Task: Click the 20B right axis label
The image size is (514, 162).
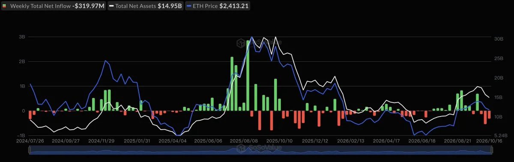Action: point(498,78)
